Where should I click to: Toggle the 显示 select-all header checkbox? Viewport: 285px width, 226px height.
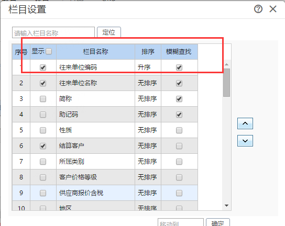[49, 51]
